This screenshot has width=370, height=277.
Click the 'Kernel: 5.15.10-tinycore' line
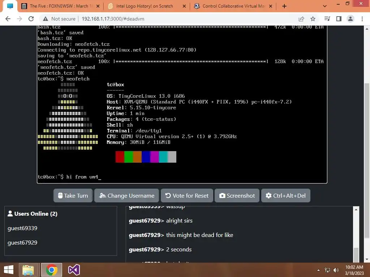coord(141,107)
